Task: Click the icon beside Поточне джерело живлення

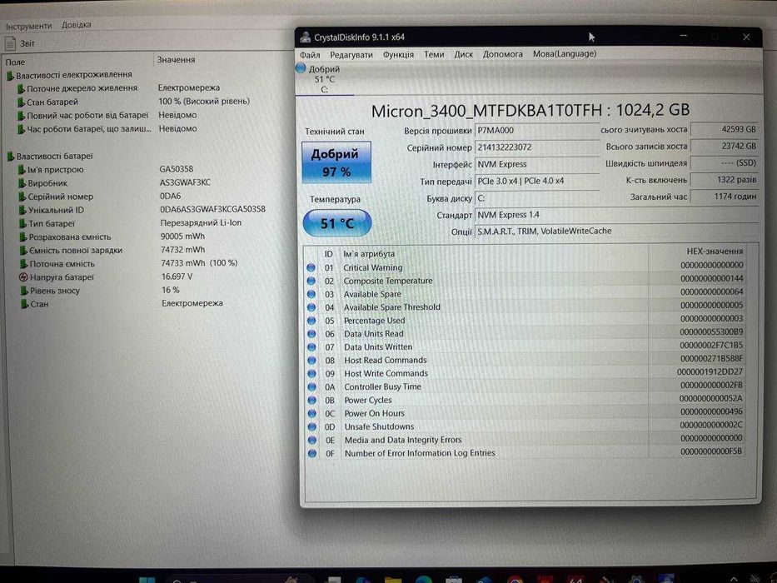Action: point(21,89)
